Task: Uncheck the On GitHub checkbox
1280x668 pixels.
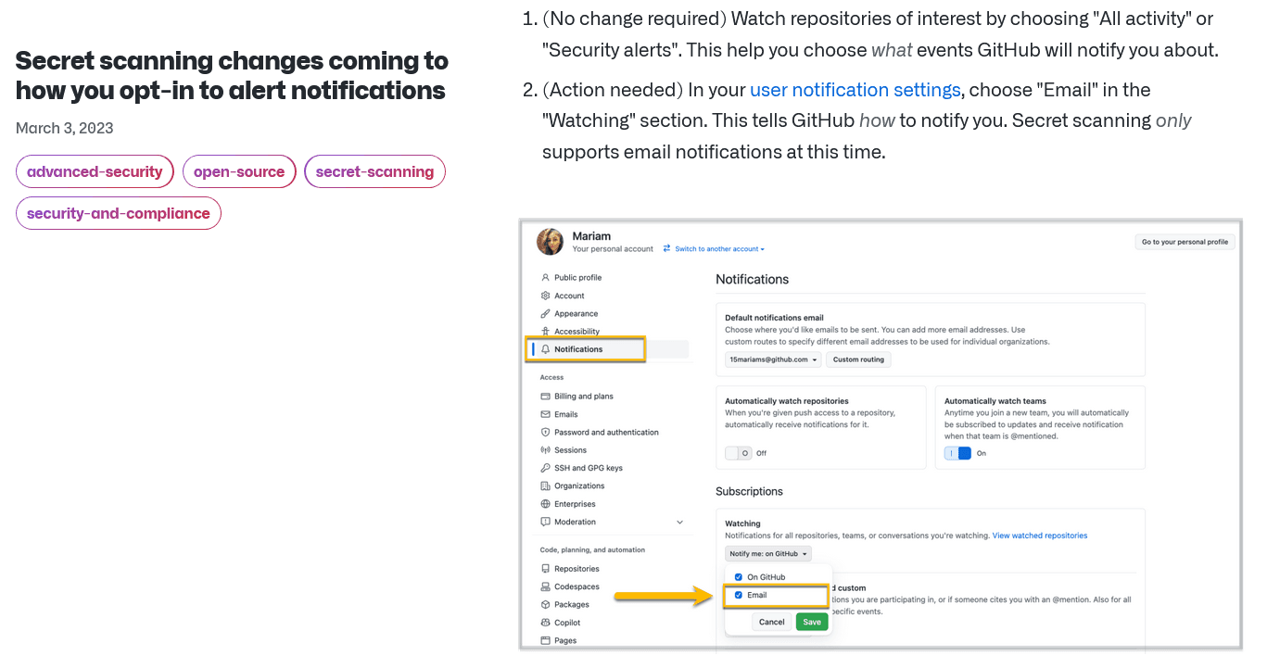Action: coord(739,577)
